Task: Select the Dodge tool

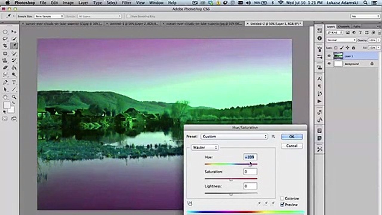Action: [x=14, y=75]
